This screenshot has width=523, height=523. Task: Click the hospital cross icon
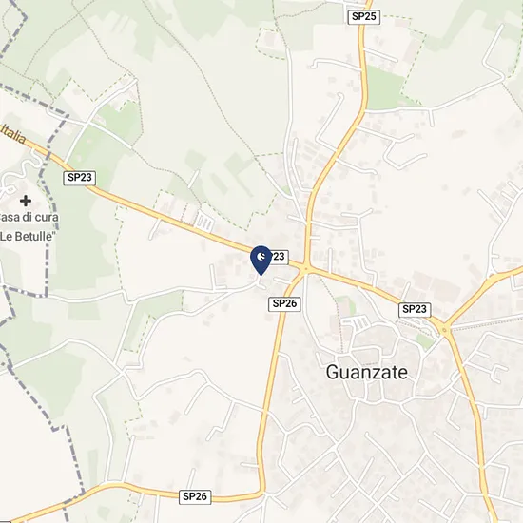pyautogui.click(x=26, y=201)
